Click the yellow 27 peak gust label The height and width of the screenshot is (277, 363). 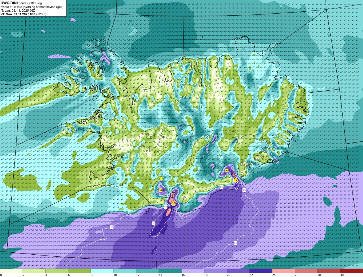click(x=161, y=178)
